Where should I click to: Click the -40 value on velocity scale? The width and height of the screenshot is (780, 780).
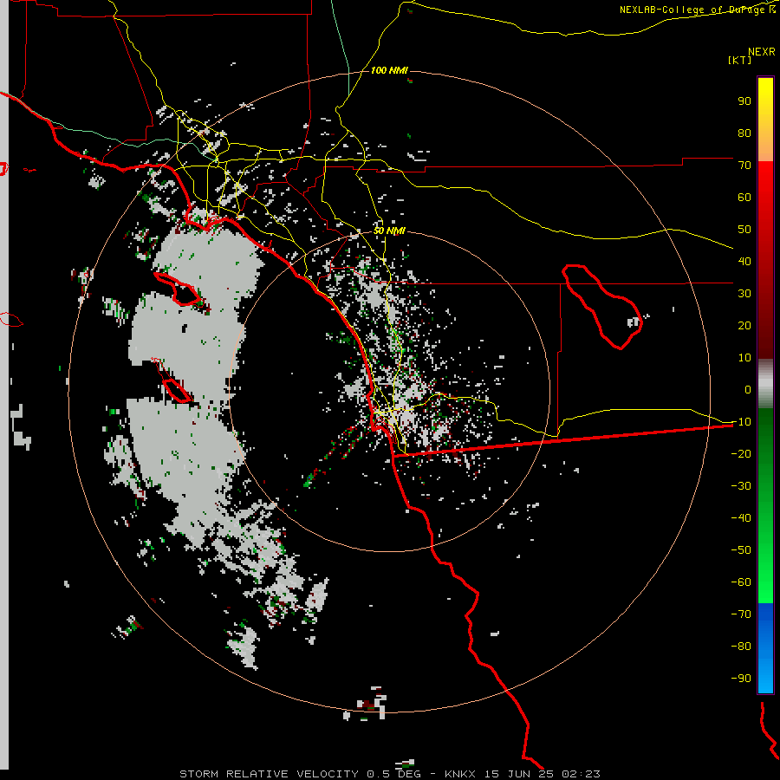(741, 518)
